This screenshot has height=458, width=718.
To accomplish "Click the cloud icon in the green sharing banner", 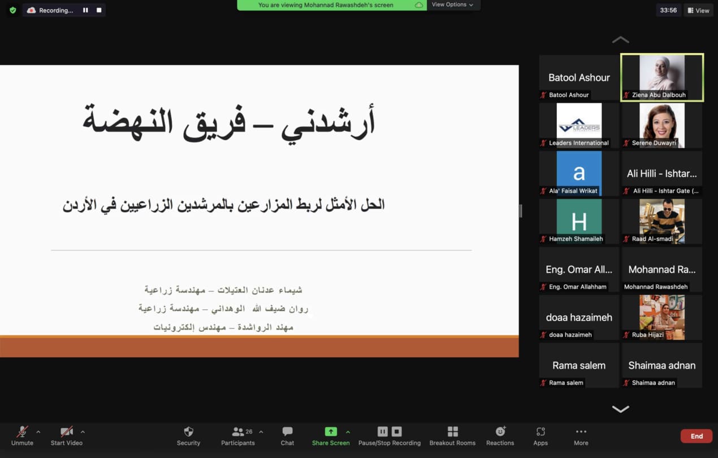I will click(x=418, y=5).
